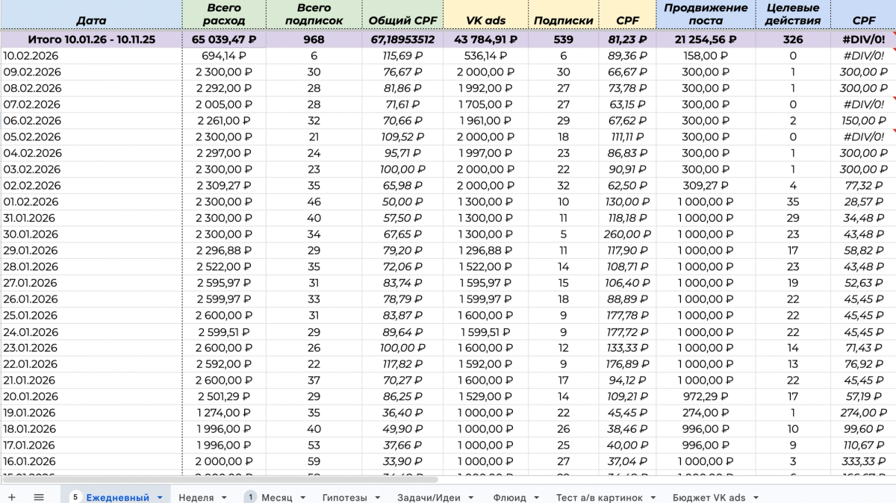The height and width of the screenshot is (503, 896).
Task: Click the 694,14 ₽ spend cell
Action: (x=224, y=56)
